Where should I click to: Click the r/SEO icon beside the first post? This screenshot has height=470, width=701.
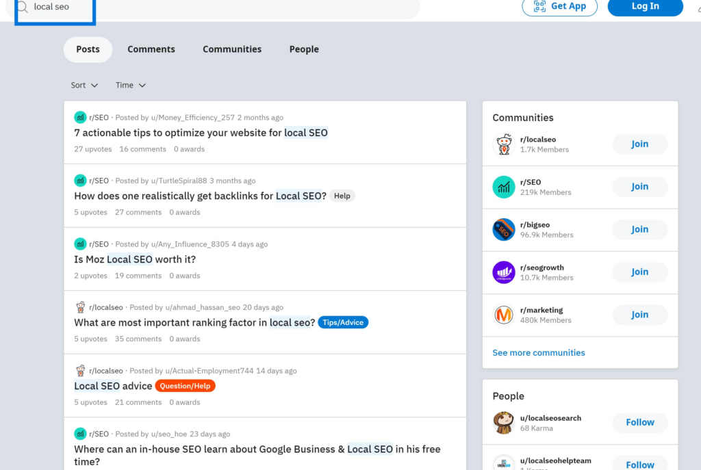click(x=80, y=117)
